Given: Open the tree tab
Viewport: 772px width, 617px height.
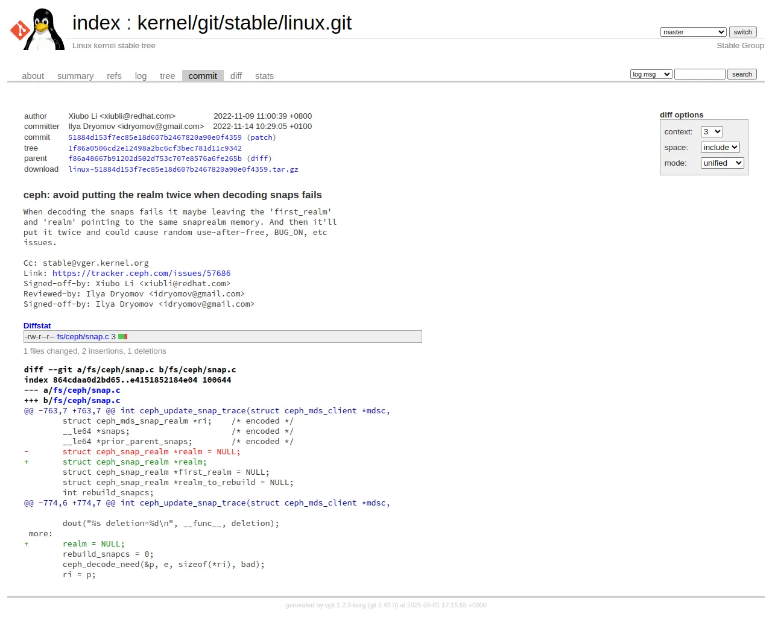Looking at the screenshot, I should tap(168, 76).
